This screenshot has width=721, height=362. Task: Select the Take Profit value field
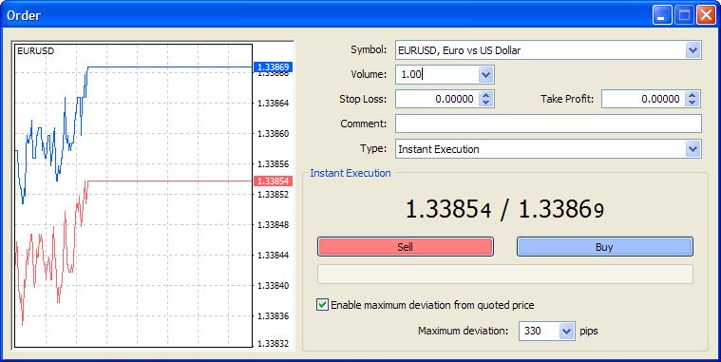643,99
